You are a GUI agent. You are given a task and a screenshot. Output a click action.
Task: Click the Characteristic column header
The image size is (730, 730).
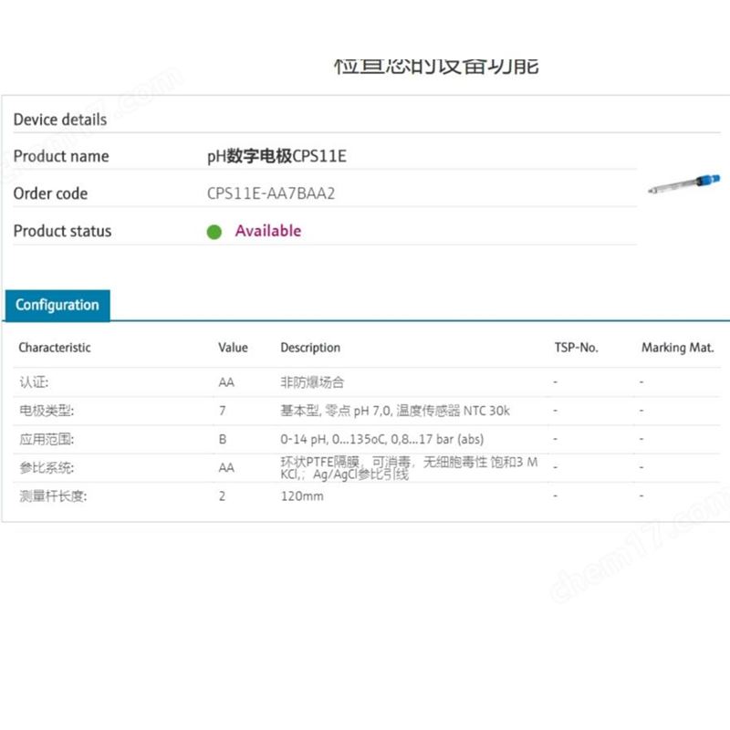coord(55,348)
